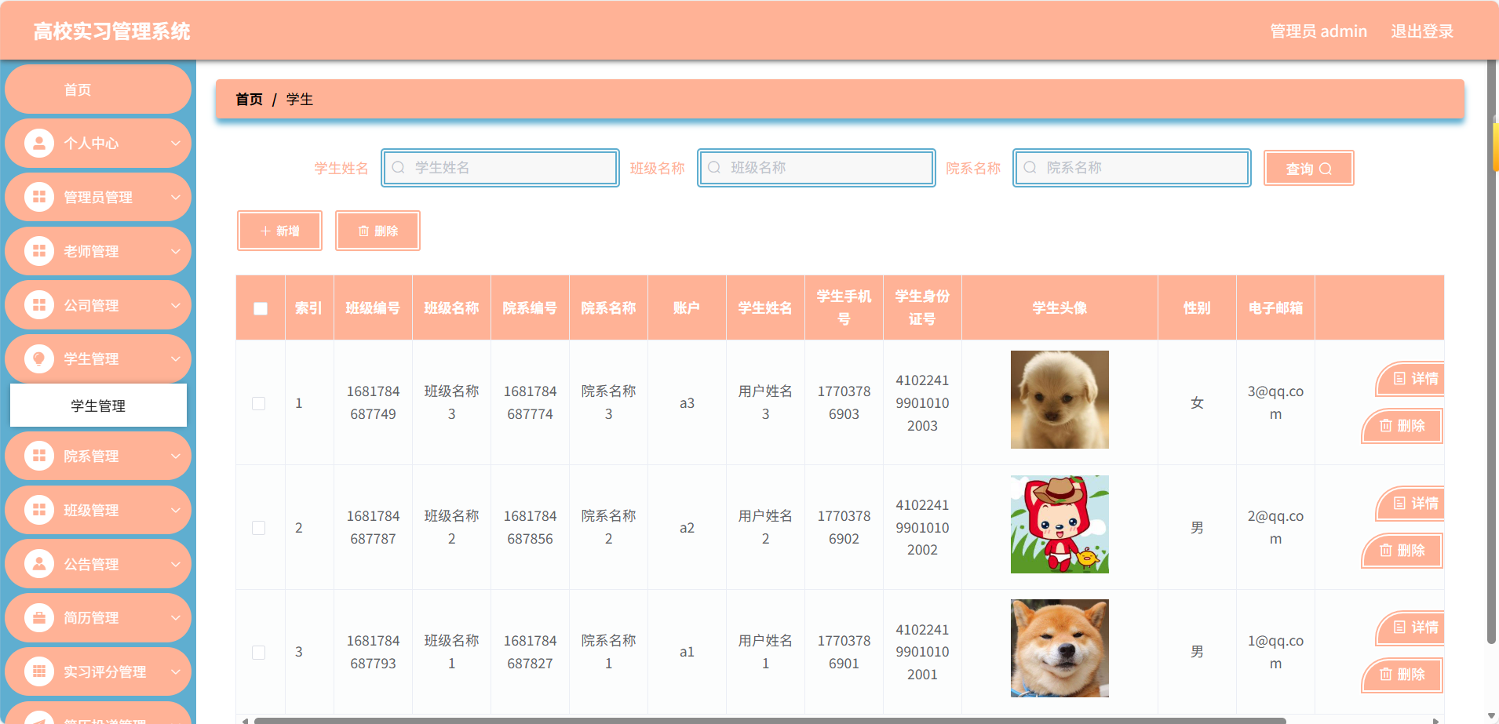Click the puppy avatar thumbnail in row 1
This screenshot has height=724, width=1499.
pyautogui.click(x=1060, y=399)
